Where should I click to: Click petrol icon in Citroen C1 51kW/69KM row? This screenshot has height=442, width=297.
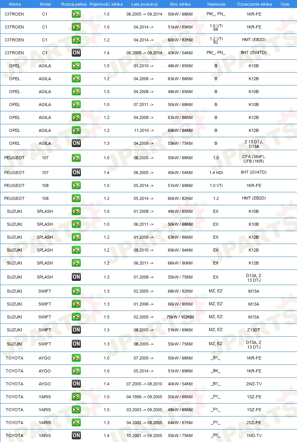pos(76,27)
